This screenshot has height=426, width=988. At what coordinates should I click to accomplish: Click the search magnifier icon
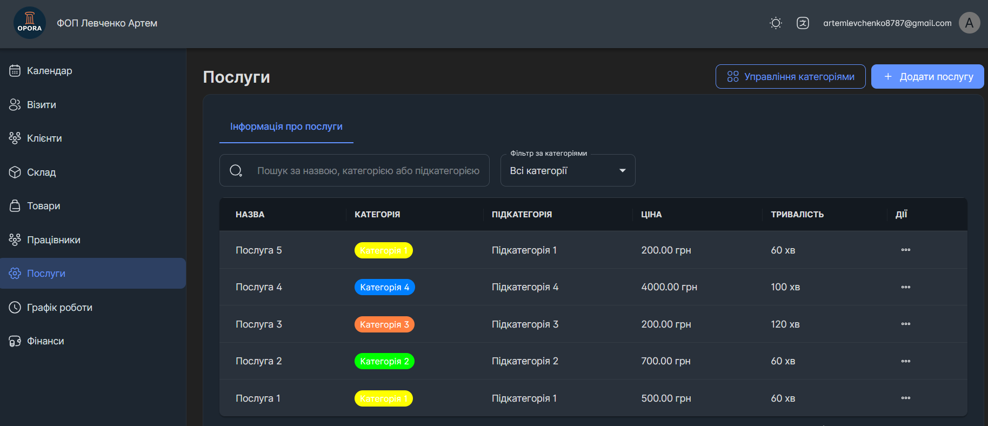236,171
